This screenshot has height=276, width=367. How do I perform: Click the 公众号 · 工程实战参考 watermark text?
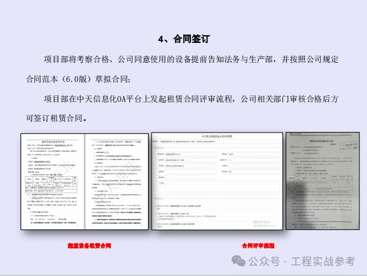[x=302, y=261]
